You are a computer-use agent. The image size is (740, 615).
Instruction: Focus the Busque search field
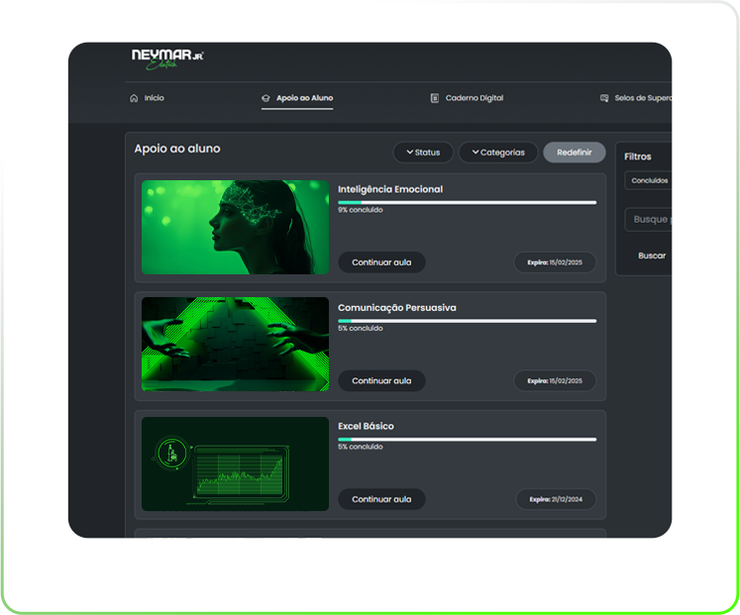[649, 219]
